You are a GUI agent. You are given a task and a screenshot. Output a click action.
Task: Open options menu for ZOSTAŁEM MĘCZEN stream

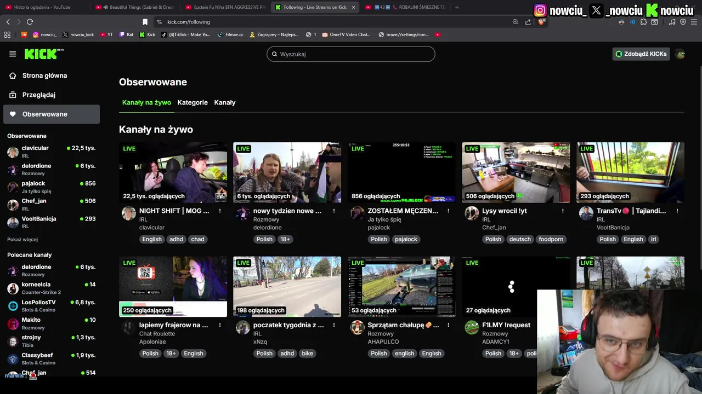pyautogui.click(x=449, y=211)
